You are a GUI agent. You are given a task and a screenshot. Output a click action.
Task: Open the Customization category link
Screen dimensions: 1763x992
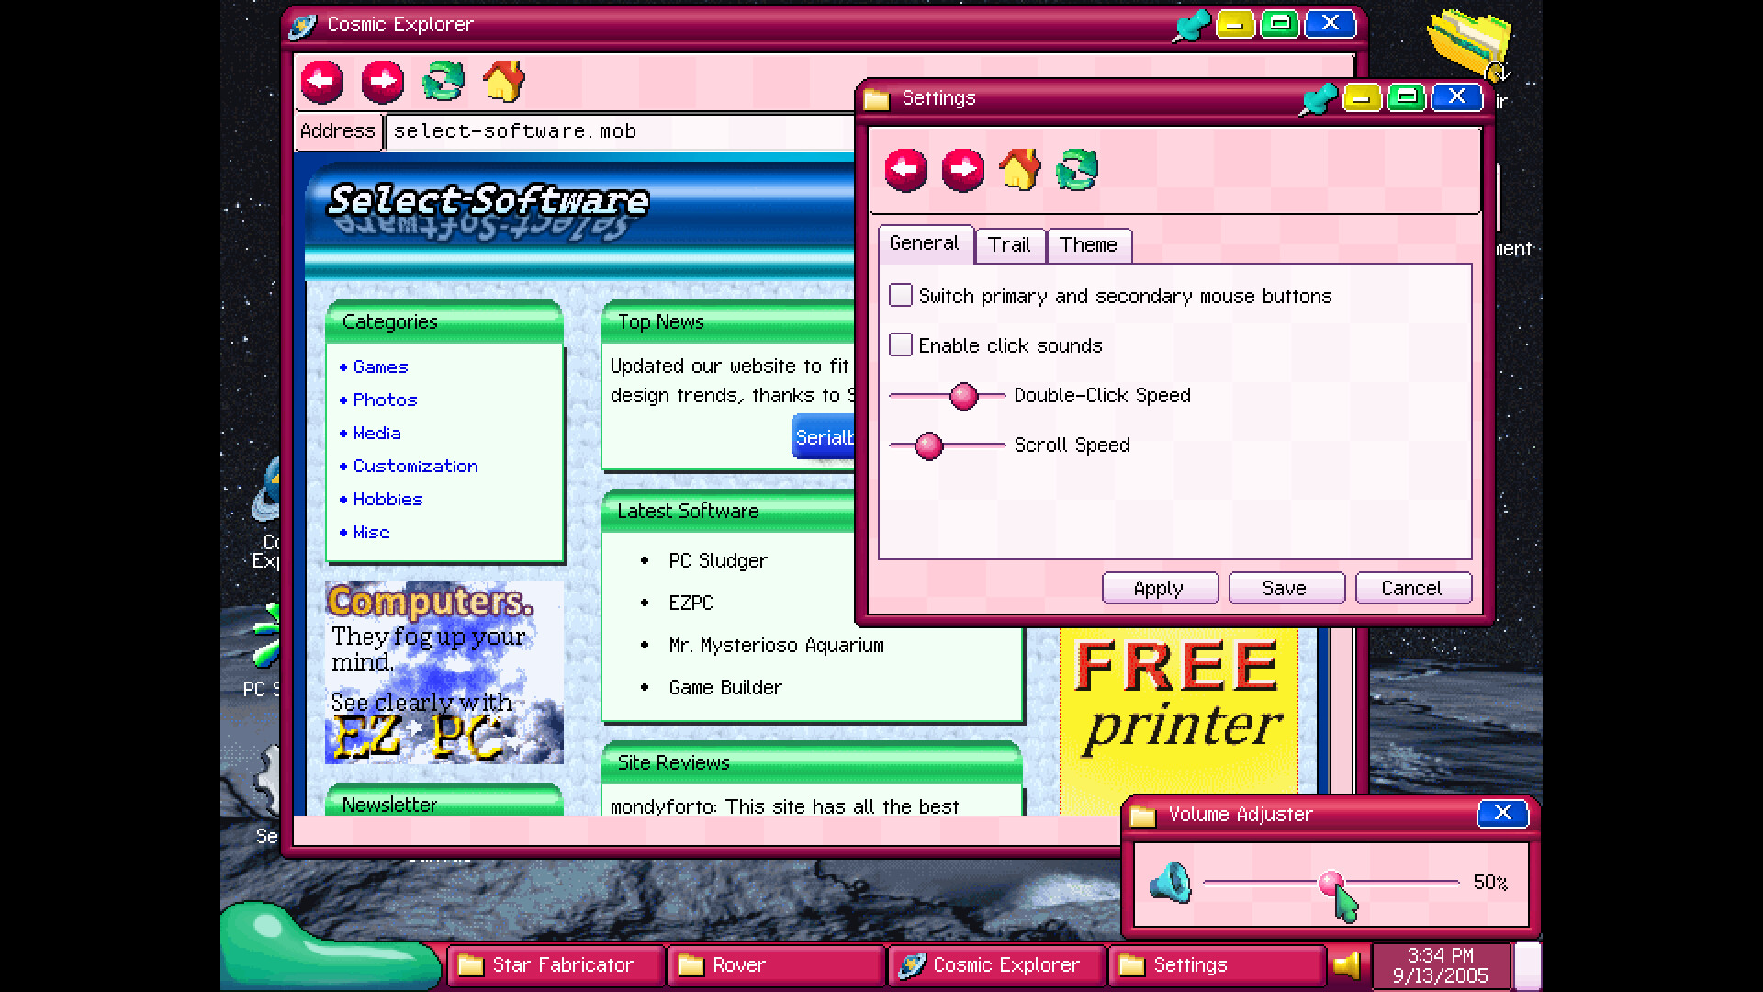coord(415,466)
